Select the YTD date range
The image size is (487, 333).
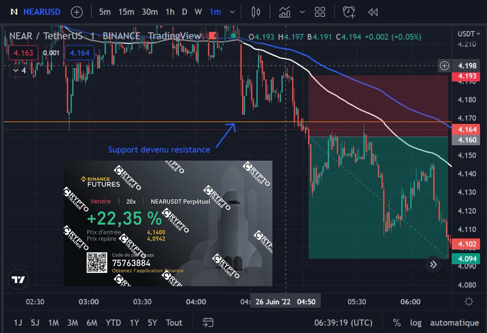[113, 323]
